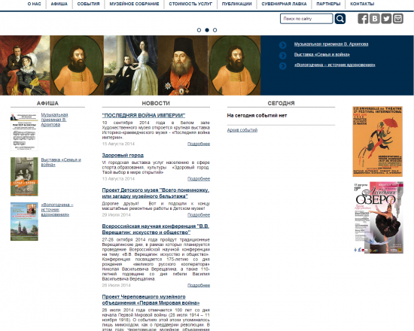Open the ПУБЛИКАЦИИ menu item

[237, 4]
